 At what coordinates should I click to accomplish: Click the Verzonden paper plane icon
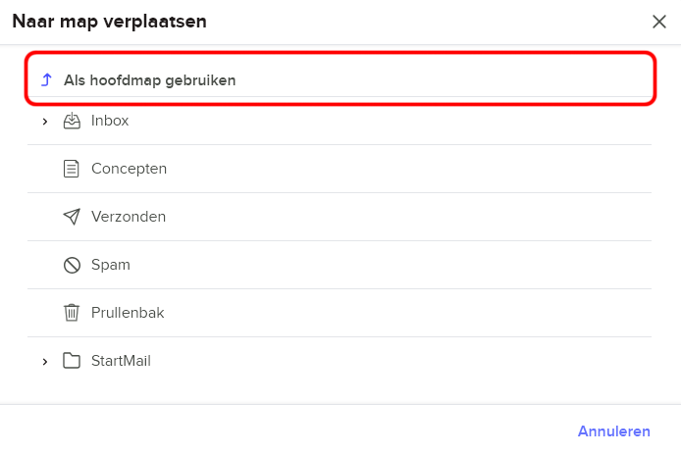tap(72, 217)
